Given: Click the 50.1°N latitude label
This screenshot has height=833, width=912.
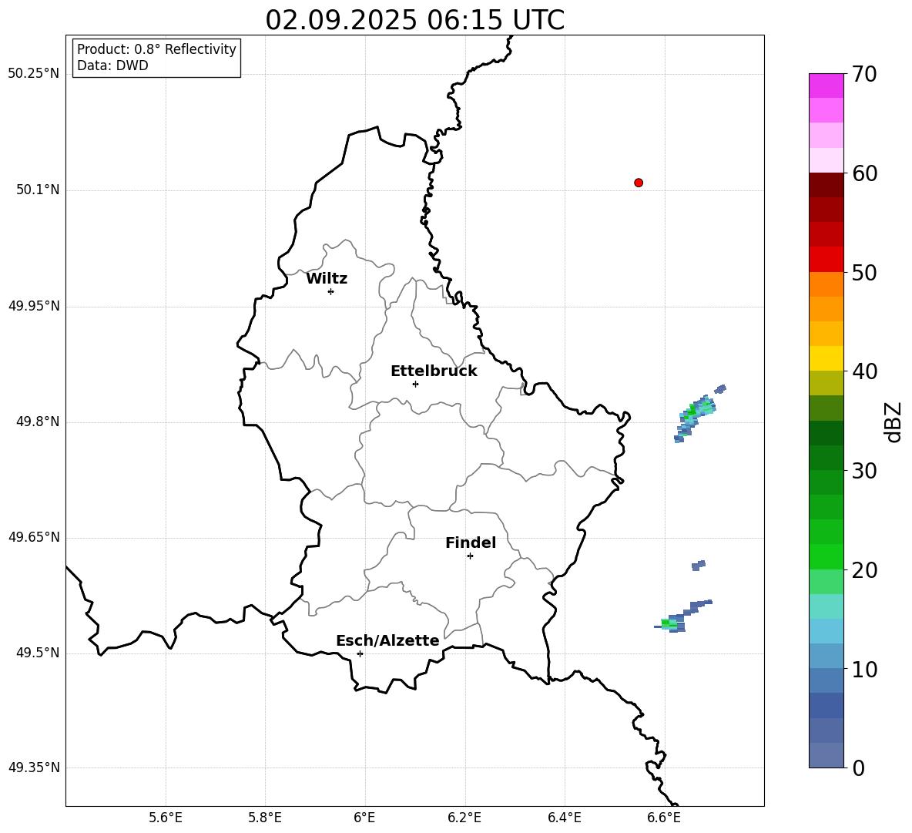Looking at the screenshot, I should (38, 190).
